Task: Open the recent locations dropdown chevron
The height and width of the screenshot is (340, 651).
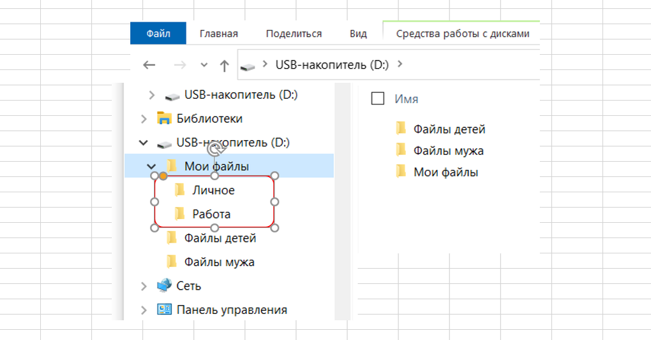Action: (x=204, y=65)
